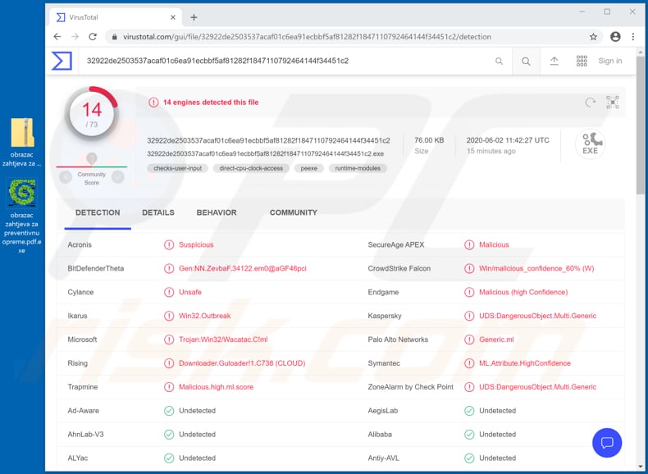Click SecureAge APEX Malicious result
648x474 pixels.
(495, 245)
